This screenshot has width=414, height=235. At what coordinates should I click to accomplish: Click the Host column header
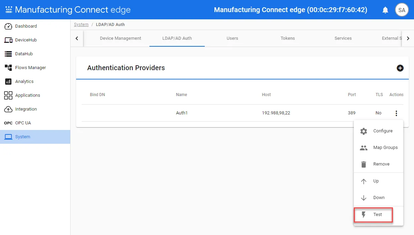[x=266, y=95]
